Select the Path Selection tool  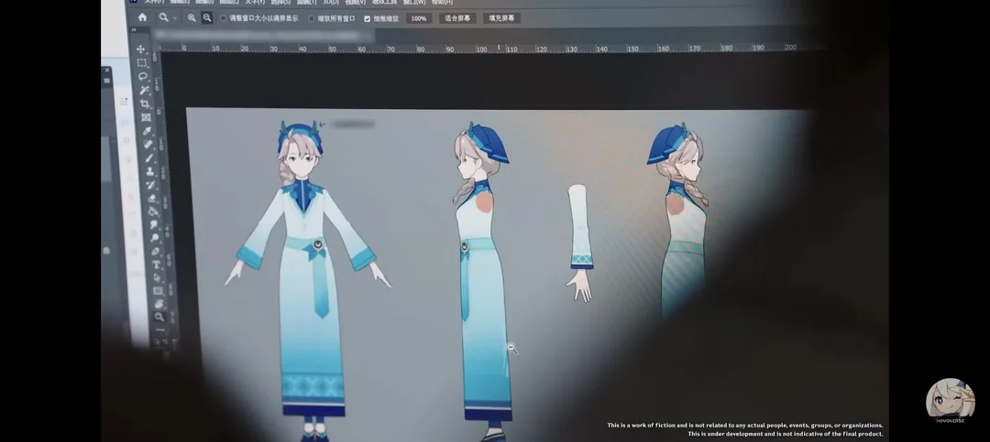pyautogui.click(x=158, y=277)
